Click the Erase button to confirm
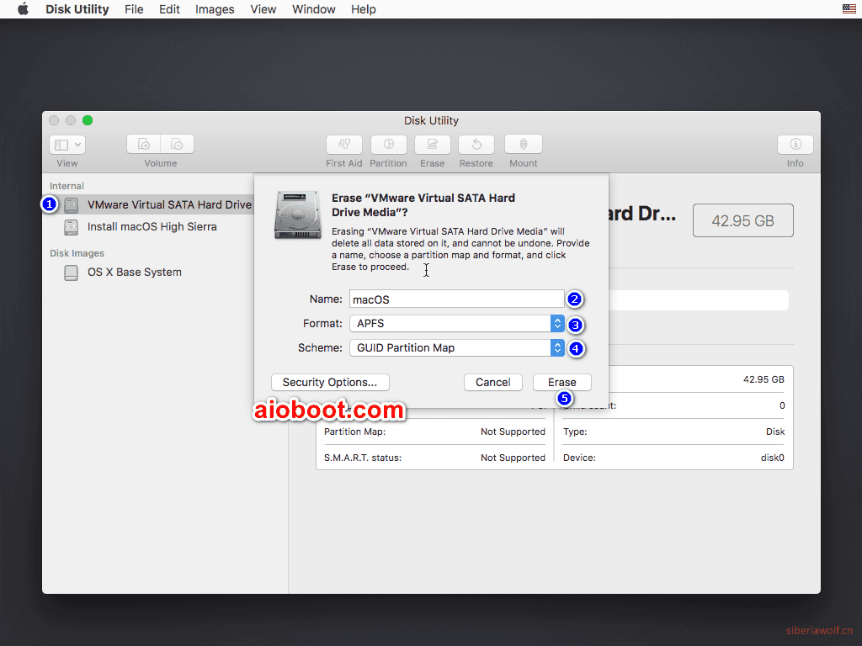The image size is (862, 646). 561,383
